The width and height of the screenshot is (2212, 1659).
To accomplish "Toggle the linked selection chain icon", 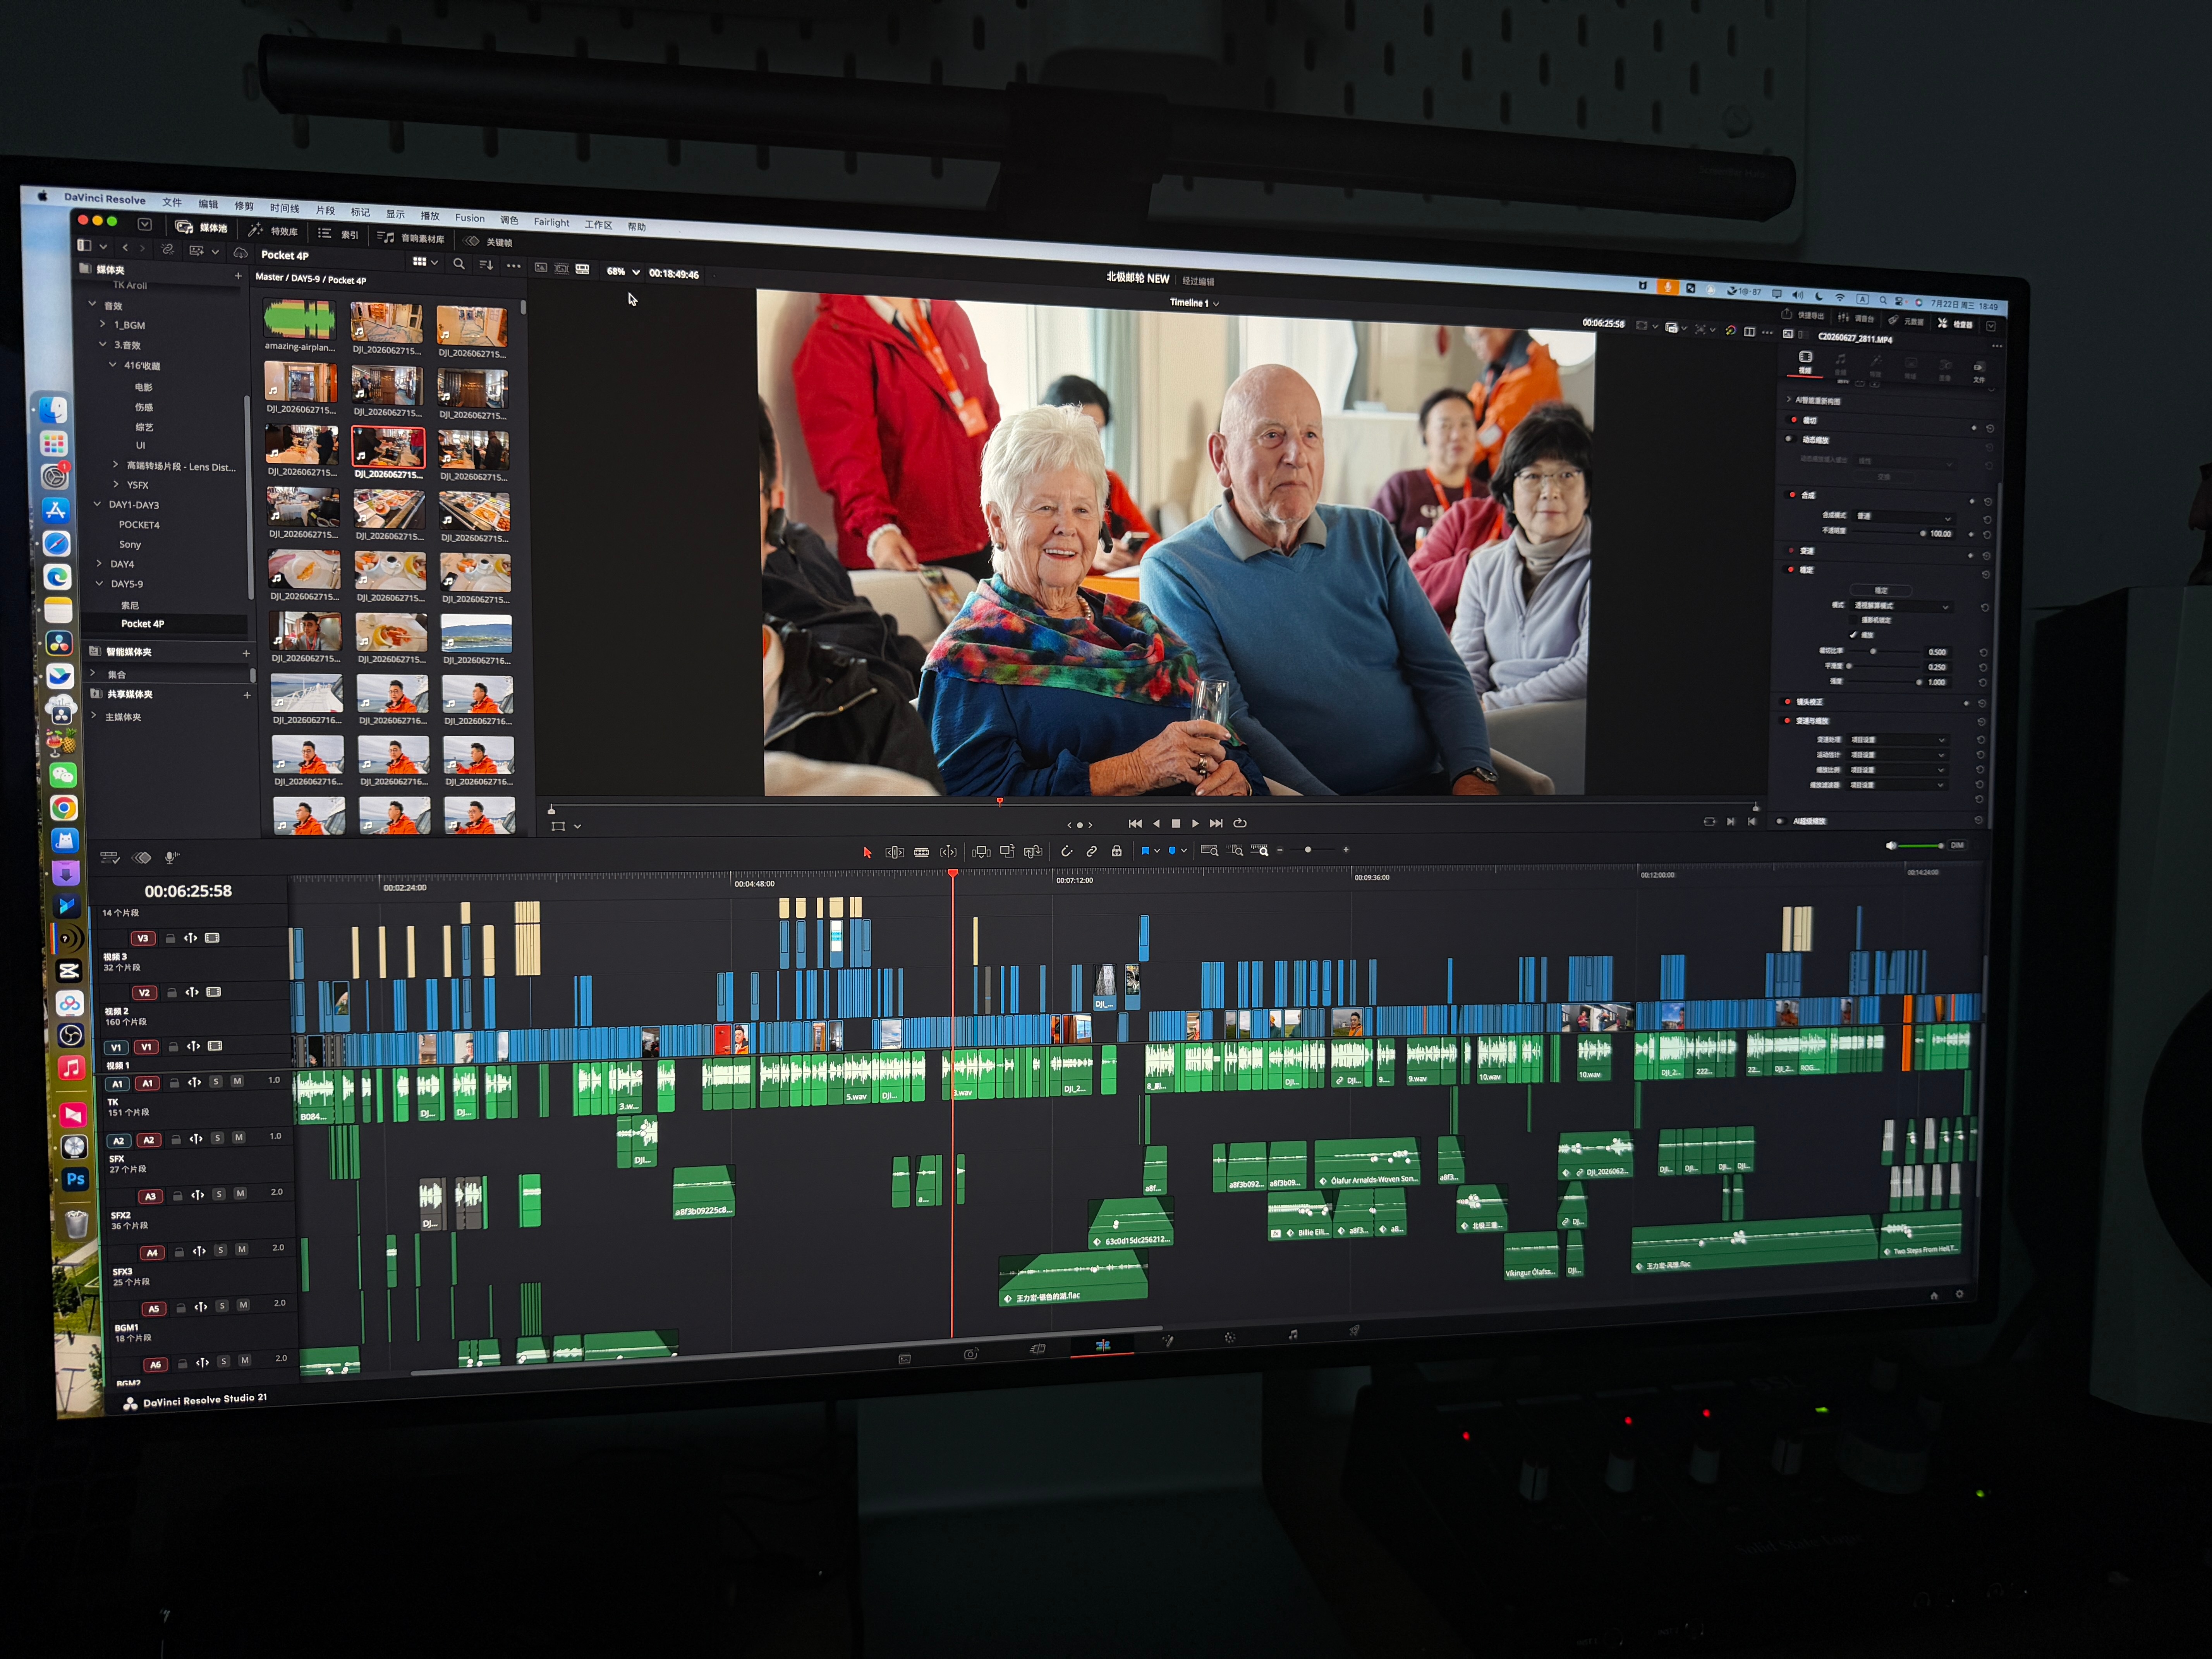I will pos(1092,851).
